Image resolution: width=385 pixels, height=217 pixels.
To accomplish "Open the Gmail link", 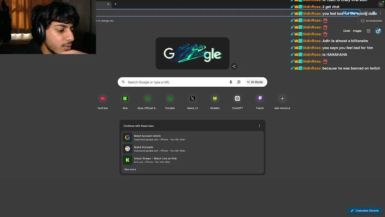I will click(x=346, y=31).
